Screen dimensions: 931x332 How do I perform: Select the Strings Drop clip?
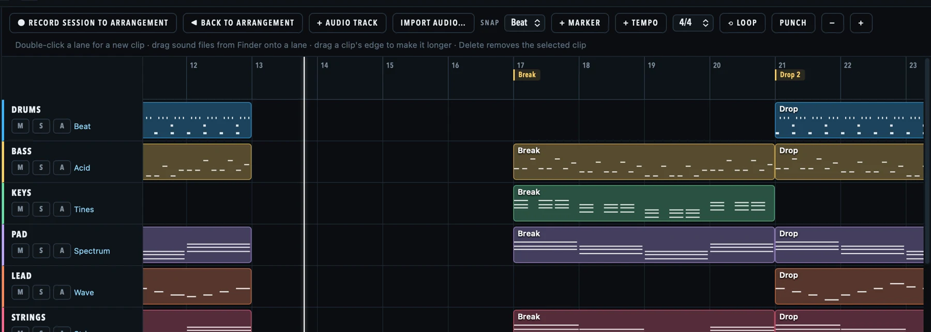(849, 321)
